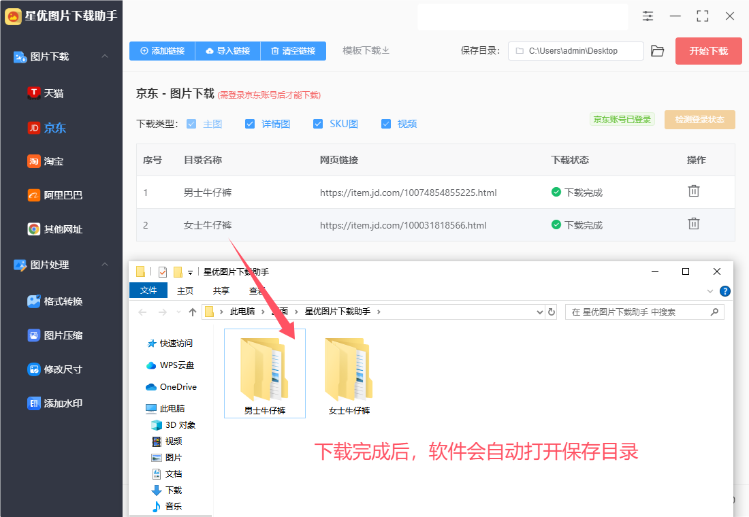Delete the 女士牛仔裤 row with trash icon
The width and height of the screenshot is (749, 517).
694,223
